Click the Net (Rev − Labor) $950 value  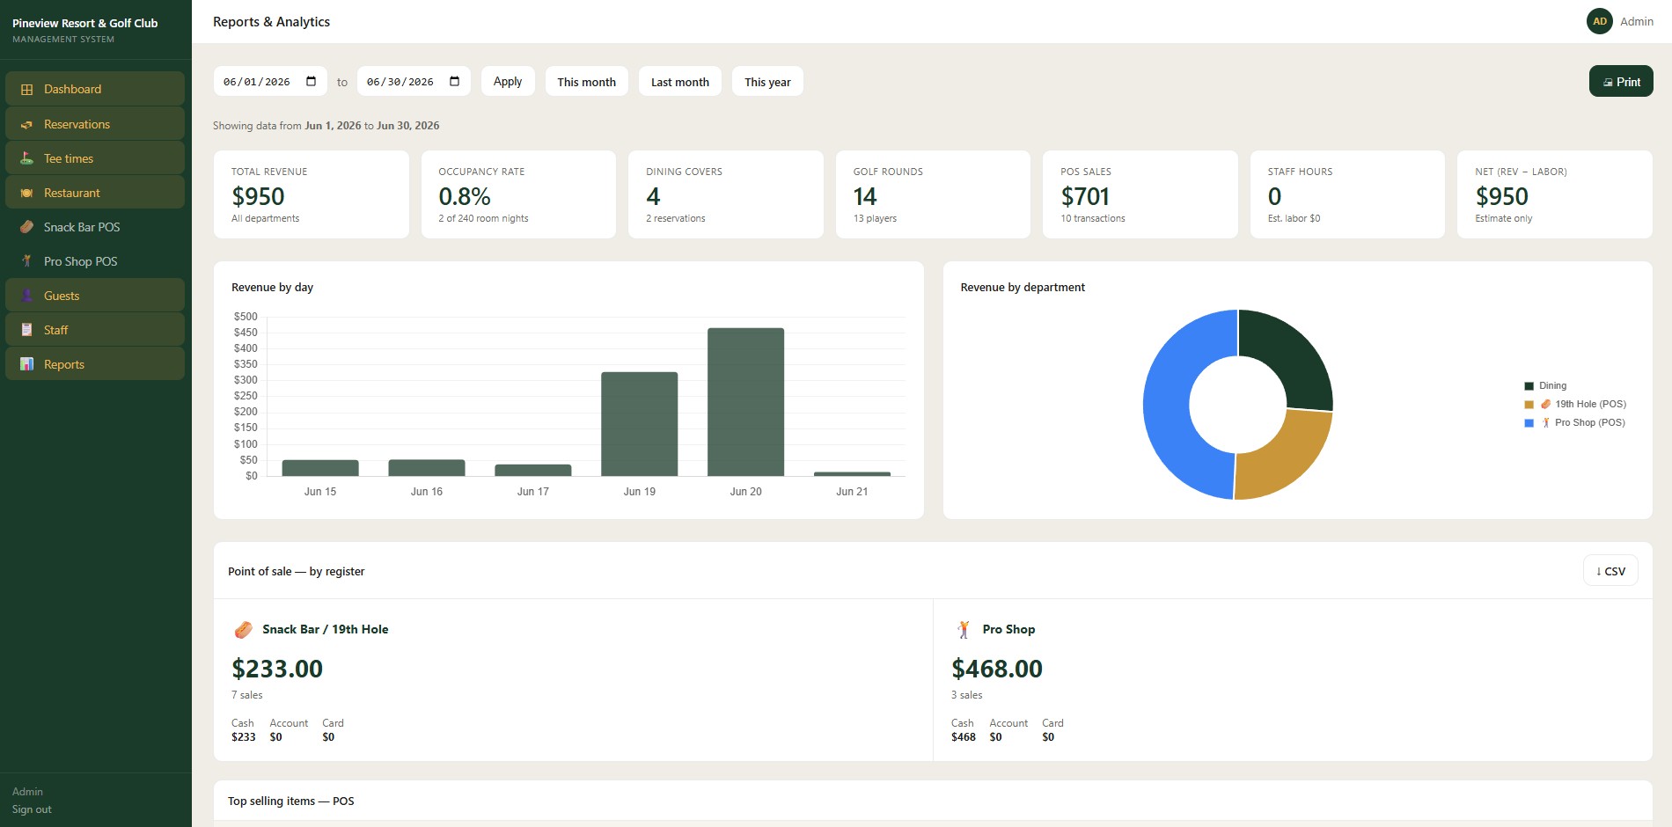1501,196
